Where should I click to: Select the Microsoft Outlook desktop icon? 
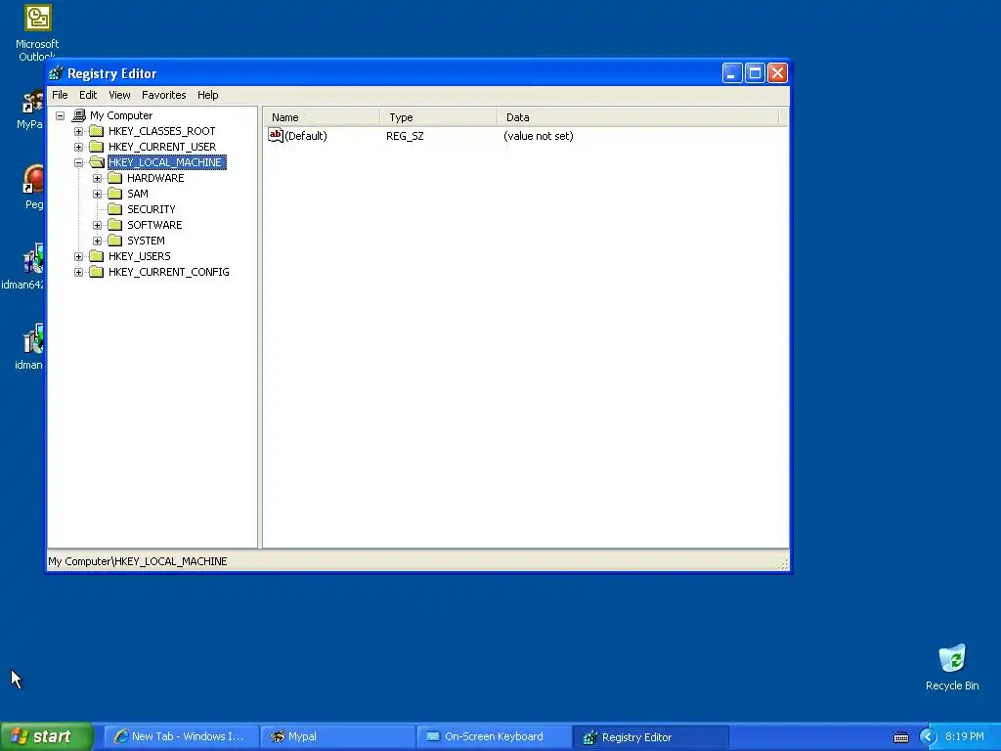pyautogui.click(x=38, y=18)
